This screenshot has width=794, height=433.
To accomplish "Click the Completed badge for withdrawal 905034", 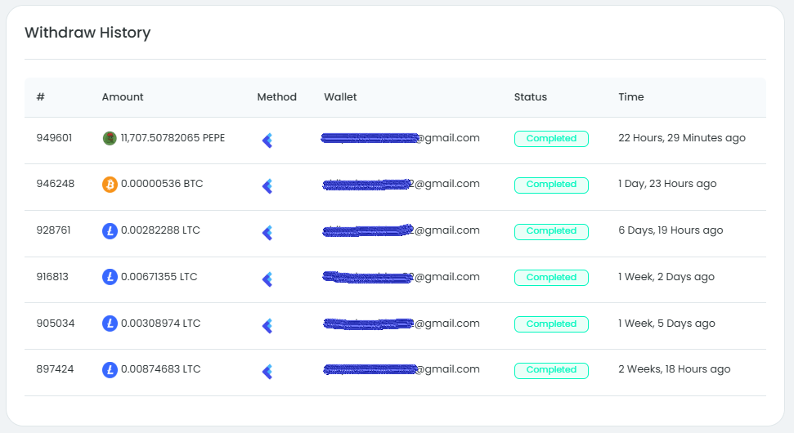I will coord(551,324).
